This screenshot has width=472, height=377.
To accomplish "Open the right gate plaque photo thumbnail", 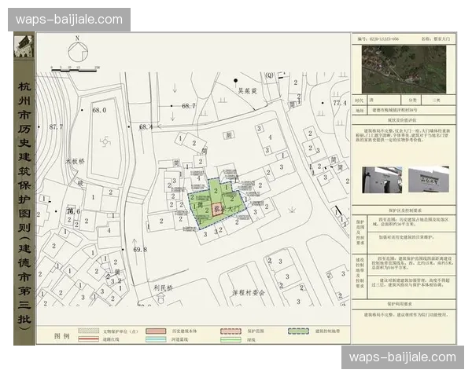I will click(x=429, y=180).
